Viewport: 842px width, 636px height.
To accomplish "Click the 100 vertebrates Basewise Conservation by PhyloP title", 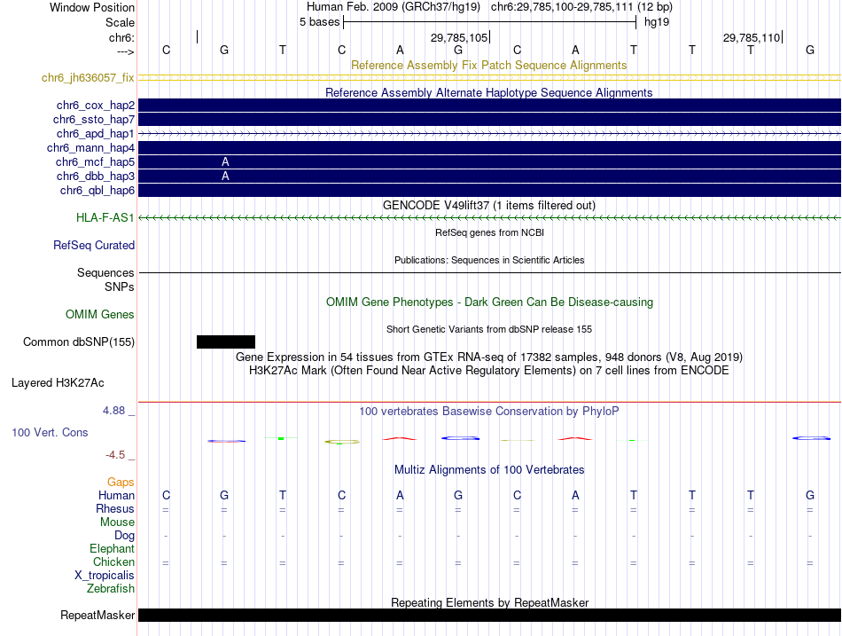I will pos(489,412).
